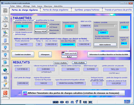Open the Edition menu
134x105 pixels.
[19, 6]
